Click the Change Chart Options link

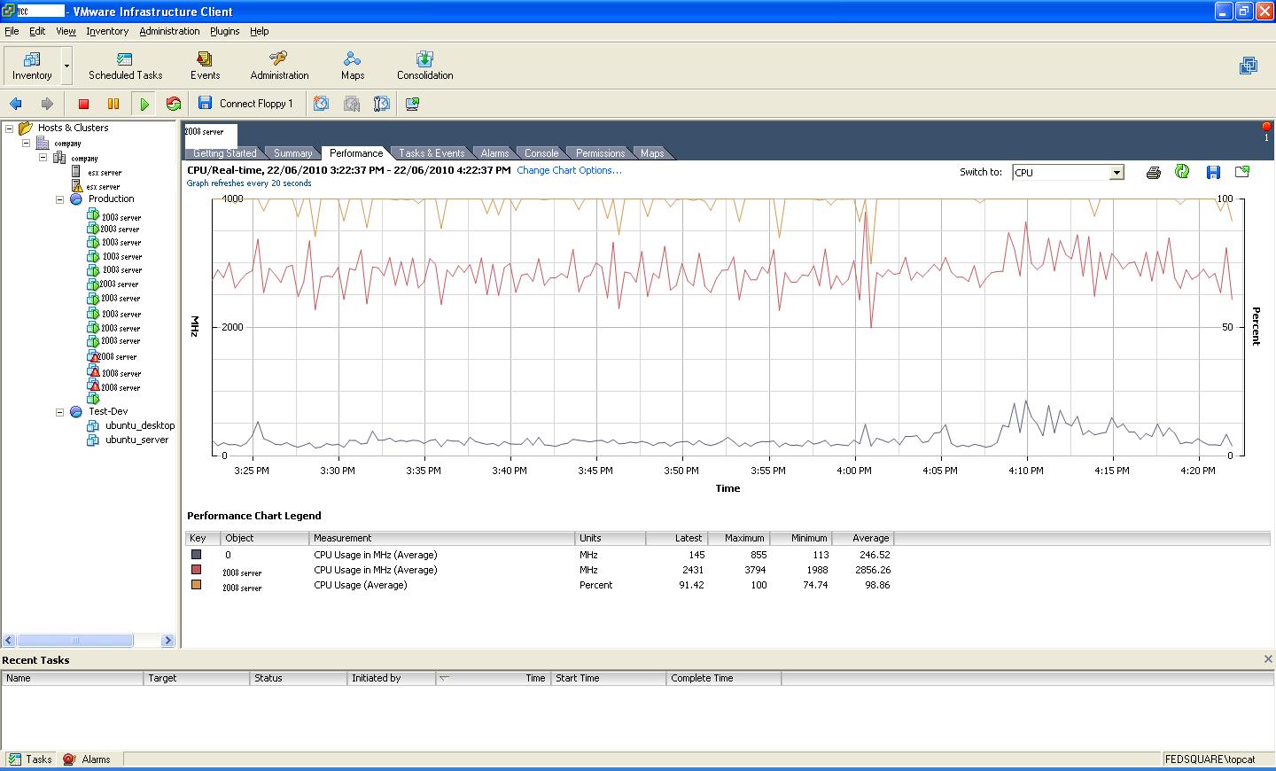tap(569, 170)
